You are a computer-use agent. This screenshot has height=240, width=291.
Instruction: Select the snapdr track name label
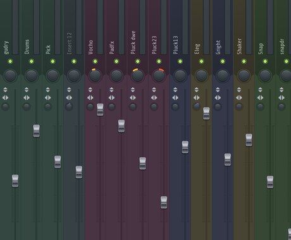(282, 47)
